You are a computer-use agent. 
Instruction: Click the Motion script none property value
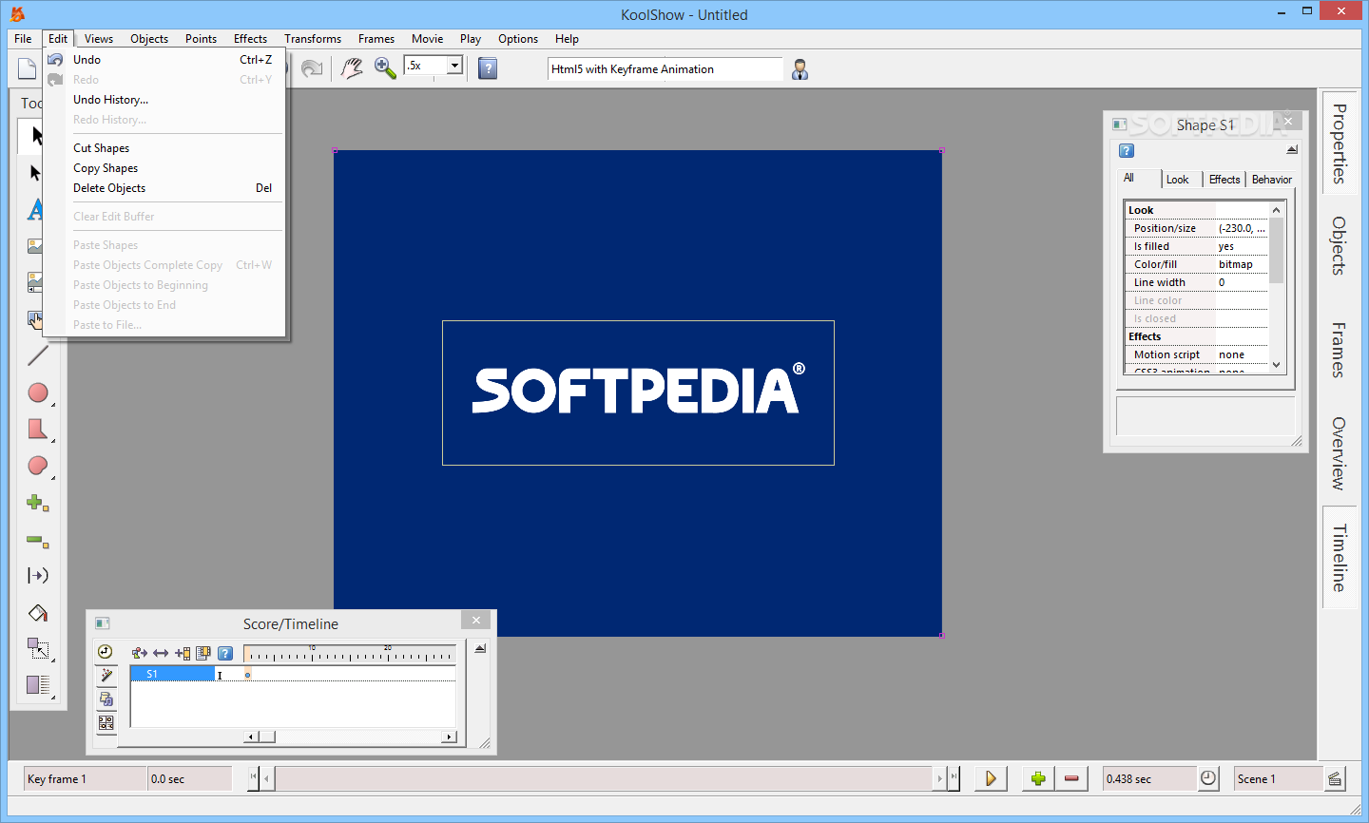[x=1242, y=354]
